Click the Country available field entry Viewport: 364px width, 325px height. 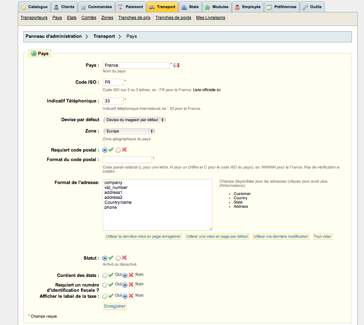[240, 198]
